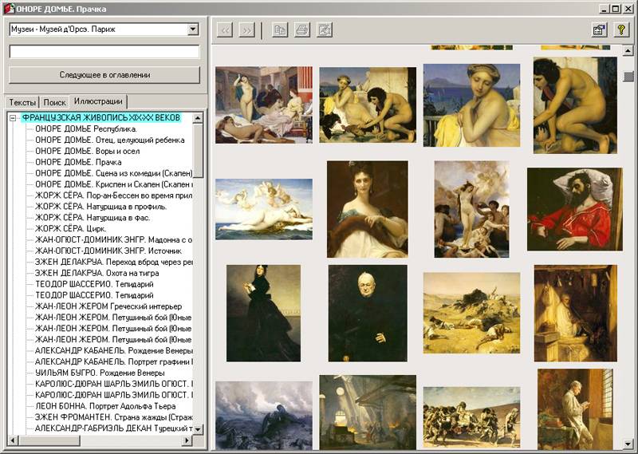Select 'ОНОРЕ ДОМЬЕ. Отец, целующий ребенка'
This screenshot has width=638, height=454.
click(x=110, y=140)
